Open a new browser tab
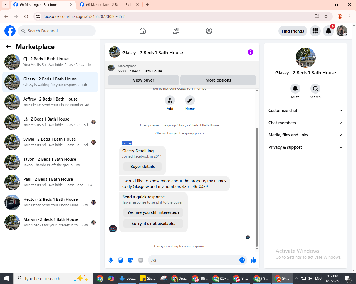This screenshot has width=356, height=284. (x=147, y=4)
